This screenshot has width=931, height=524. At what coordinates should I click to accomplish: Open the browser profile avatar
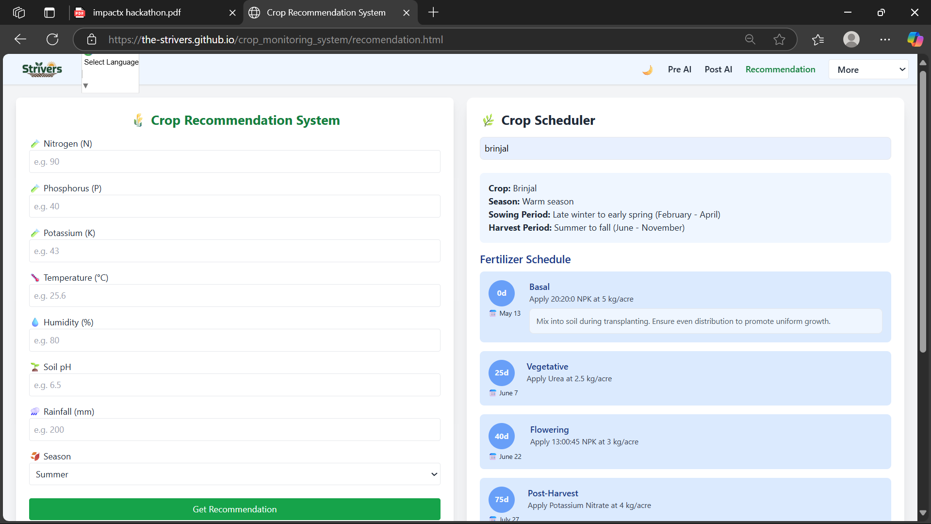click(x=851, y=39)
